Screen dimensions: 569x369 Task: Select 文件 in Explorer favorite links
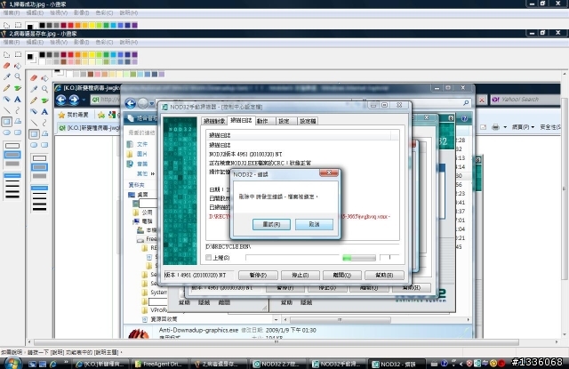pyautogui.click(x=142, y=144)
